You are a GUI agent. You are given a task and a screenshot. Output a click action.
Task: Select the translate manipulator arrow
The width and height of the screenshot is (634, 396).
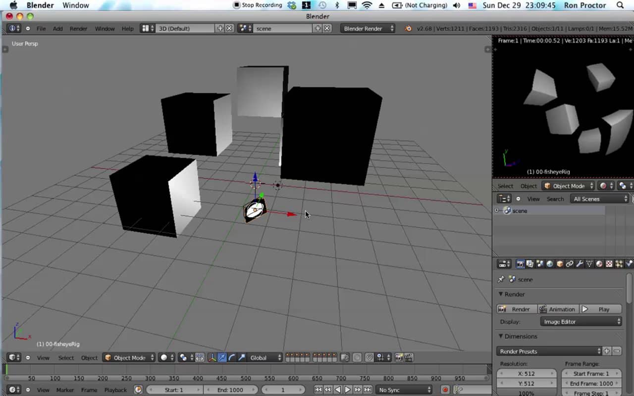[x=222, y=357]
